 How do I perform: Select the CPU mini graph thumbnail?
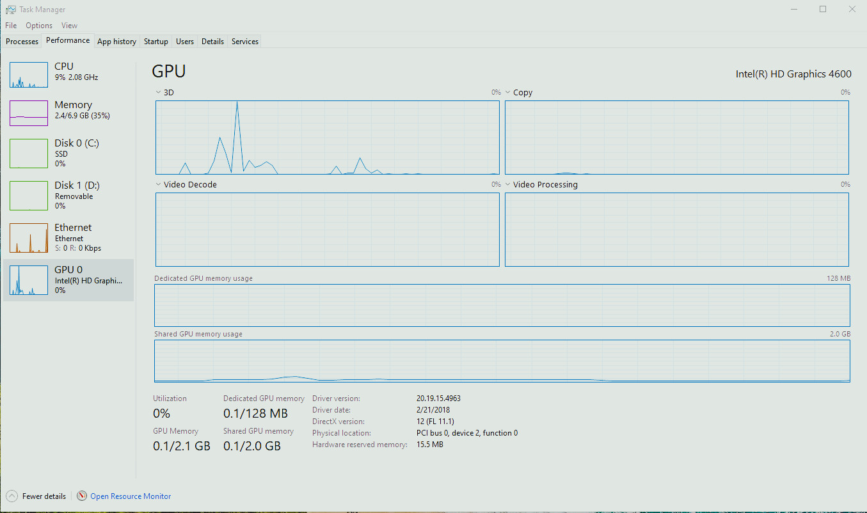(x=29, y=75)
